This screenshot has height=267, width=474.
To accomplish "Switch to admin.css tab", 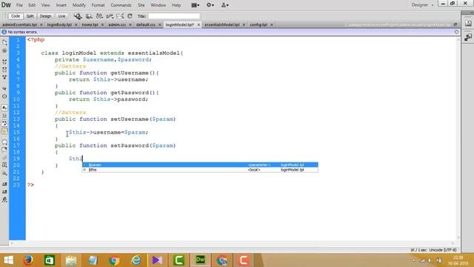I will coord(117,24).
